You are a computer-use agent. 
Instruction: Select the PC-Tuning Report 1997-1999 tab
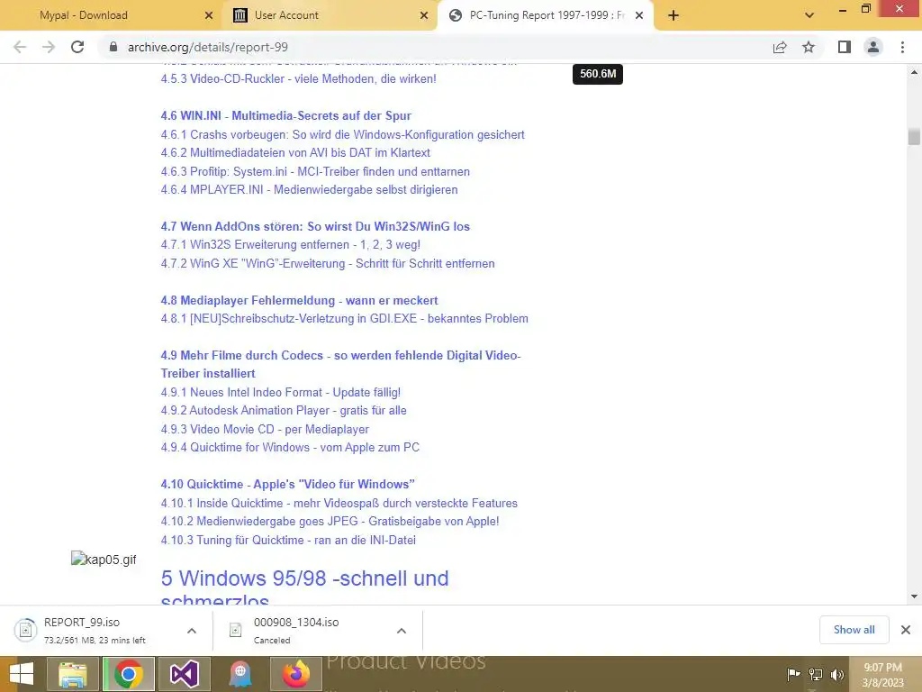click(545, 15)
